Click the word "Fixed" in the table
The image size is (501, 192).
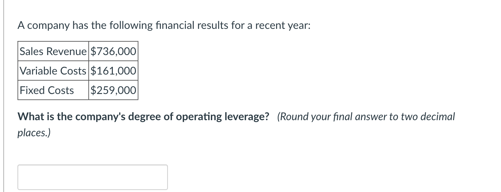(x=33, y=90)
